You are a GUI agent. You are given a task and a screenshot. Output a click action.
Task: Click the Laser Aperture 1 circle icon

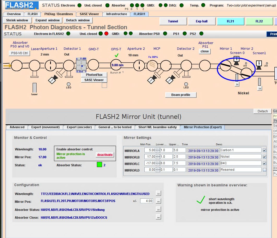[x=50, y=65]
